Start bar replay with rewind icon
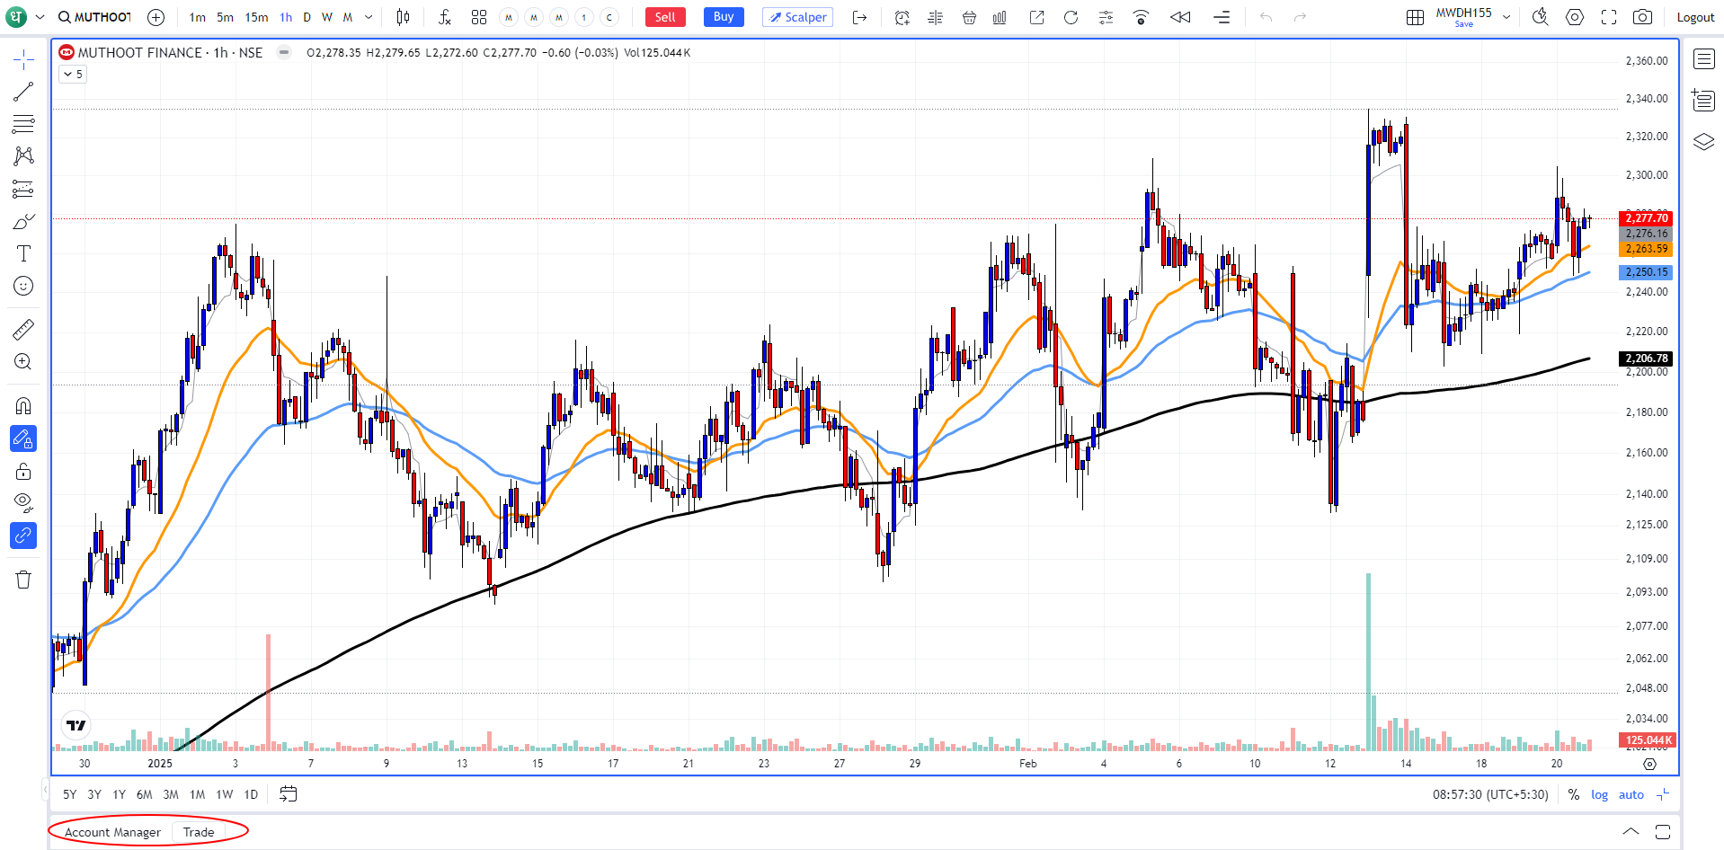 tap(1180, 17)
